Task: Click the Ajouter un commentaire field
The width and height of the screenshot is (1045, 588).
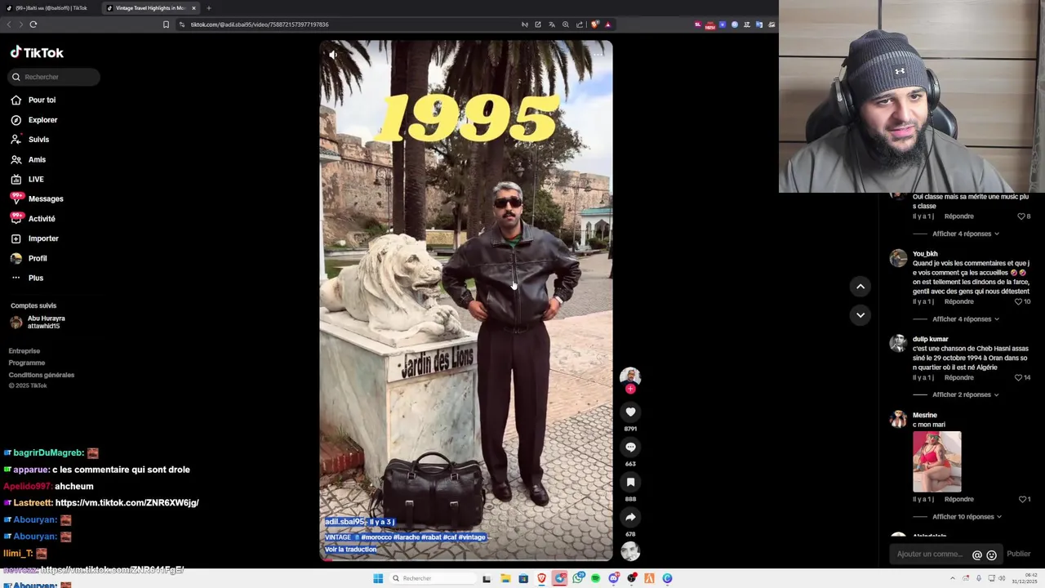Action: coord(931,555)
